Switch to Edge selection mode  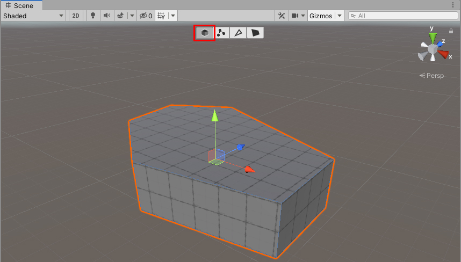[x=238, y=33]
